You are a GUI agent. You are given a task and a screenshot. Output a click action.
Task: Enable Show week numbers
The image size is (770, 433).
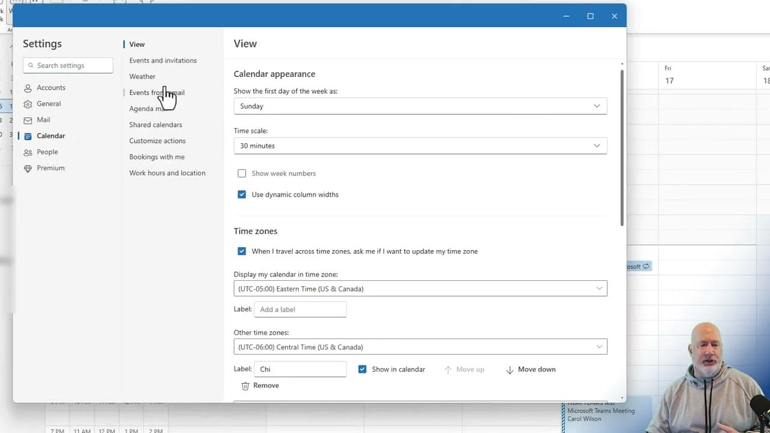coord(242,173)
